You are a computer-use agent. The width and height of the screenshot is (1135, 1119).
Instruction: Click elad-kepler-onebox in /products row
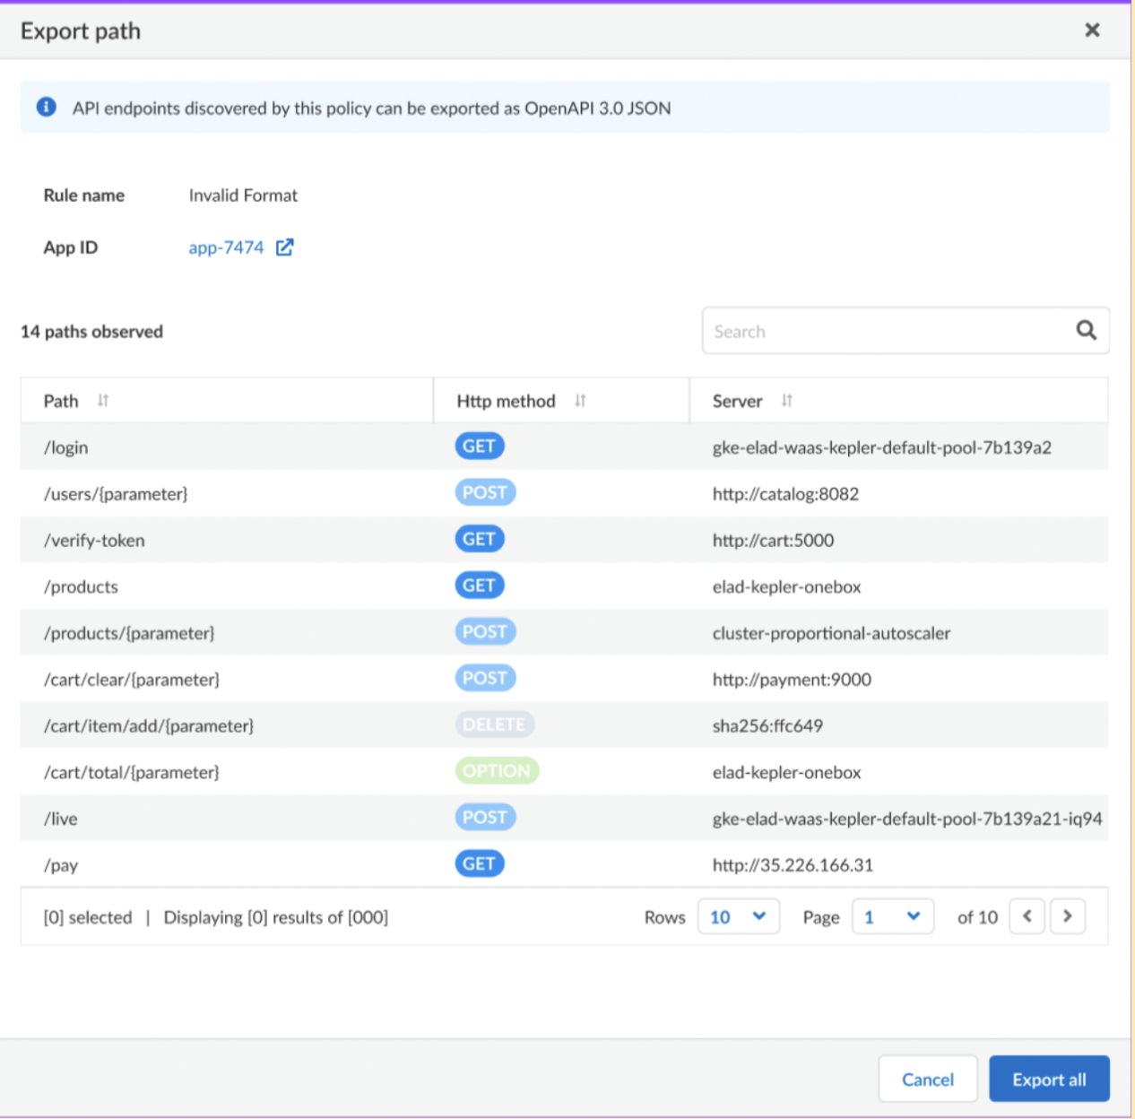[x=786, y=587]
